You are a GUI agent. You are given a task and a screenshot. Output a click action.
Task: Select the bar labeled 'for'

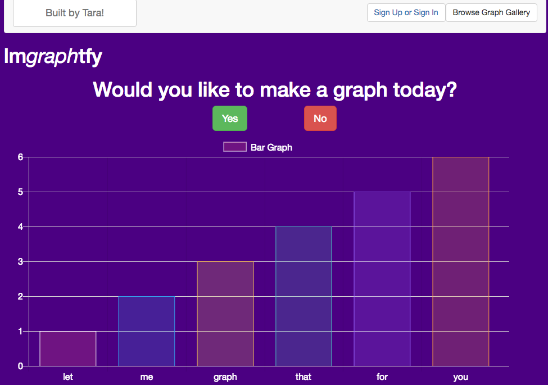[x=382, y=279]
